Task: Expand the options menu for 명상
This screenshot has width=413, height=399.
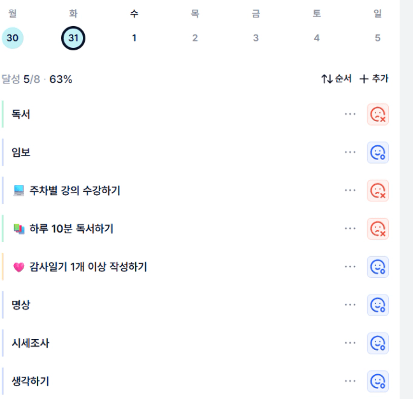Action: [x=350, y=305]
